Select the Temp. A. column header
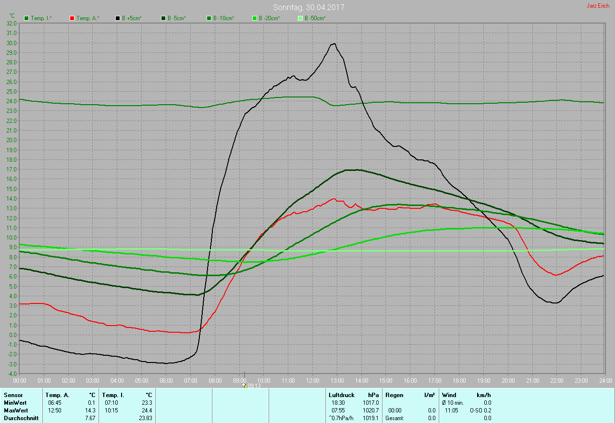The image size is (615, 423). [x=57, y=395]
